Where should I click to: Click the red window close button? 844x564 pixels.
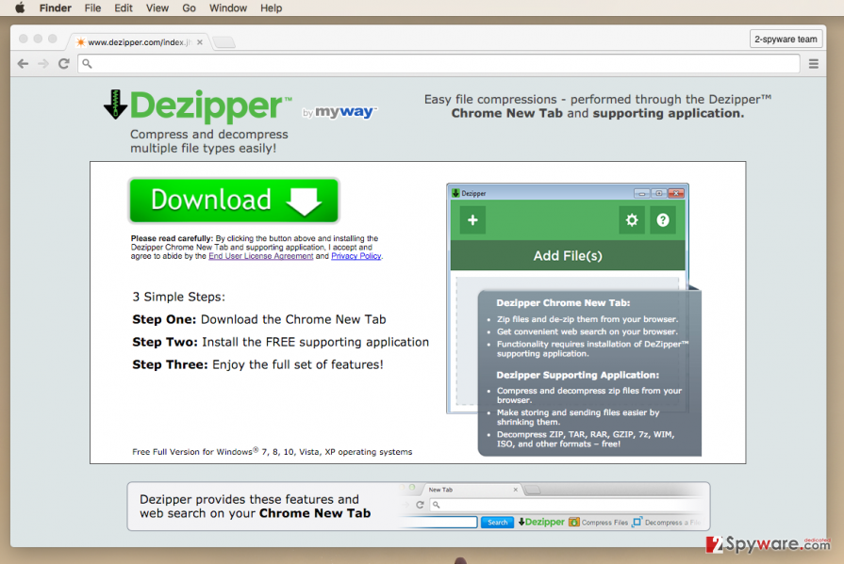[x=24, y=39]
